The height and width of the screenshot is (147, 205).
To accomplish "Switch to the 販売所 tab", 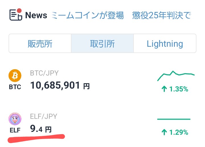I will coord(40,43).
